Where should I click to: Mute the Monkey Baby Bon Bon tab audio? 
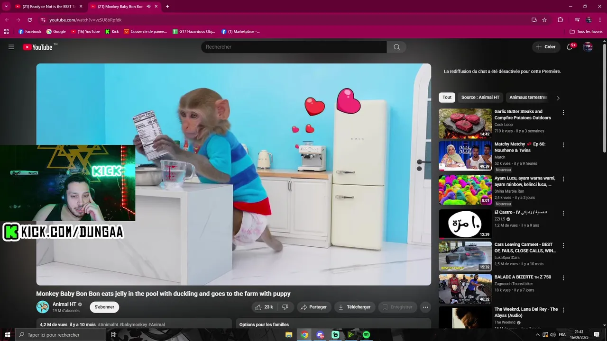click(148, 7)
